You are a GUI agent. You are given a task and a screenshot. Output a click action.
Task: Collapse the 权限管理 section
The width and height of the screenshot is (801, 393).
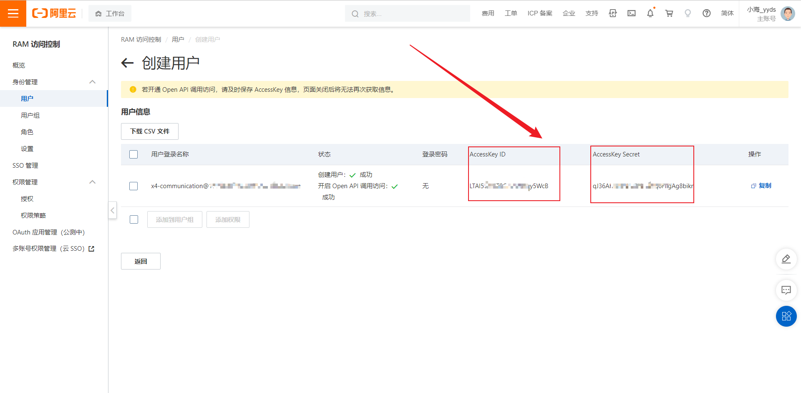[x=93, y=182]
